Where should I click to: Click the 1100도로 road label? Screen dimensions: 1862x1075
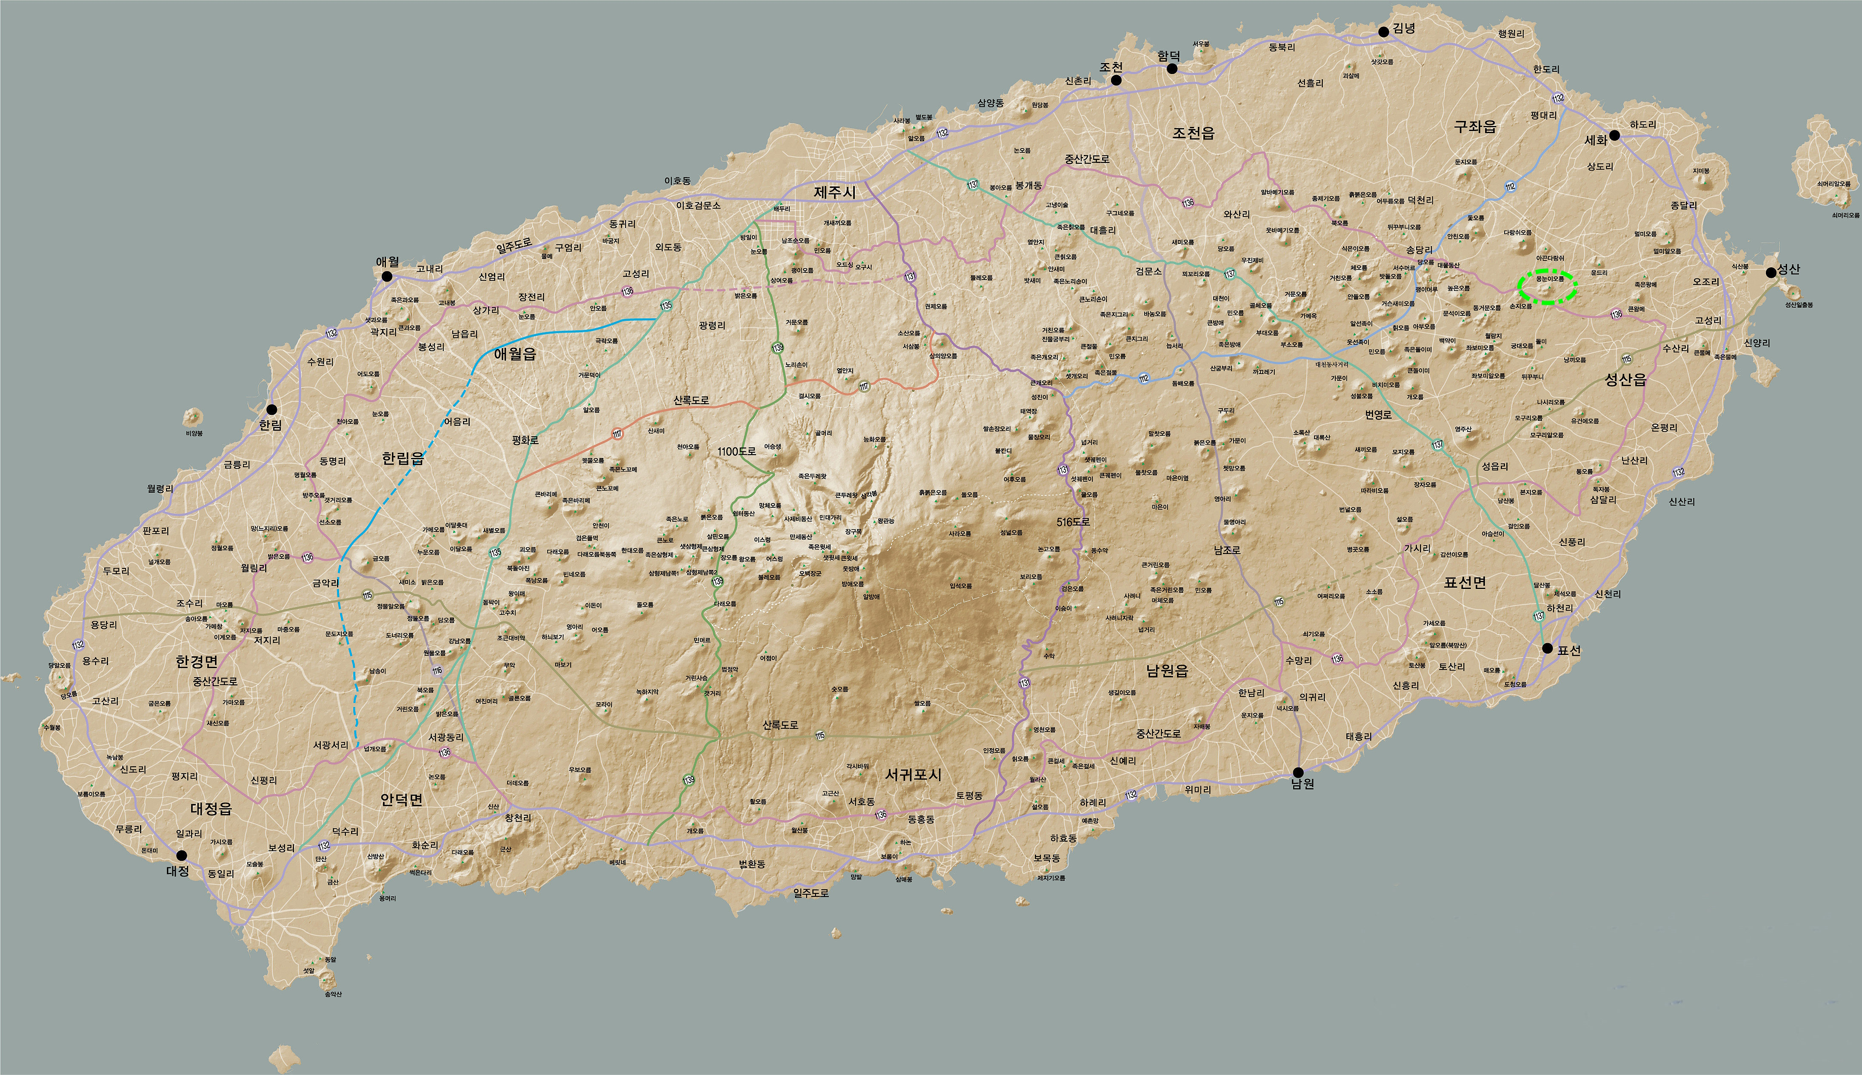[737, 451]
